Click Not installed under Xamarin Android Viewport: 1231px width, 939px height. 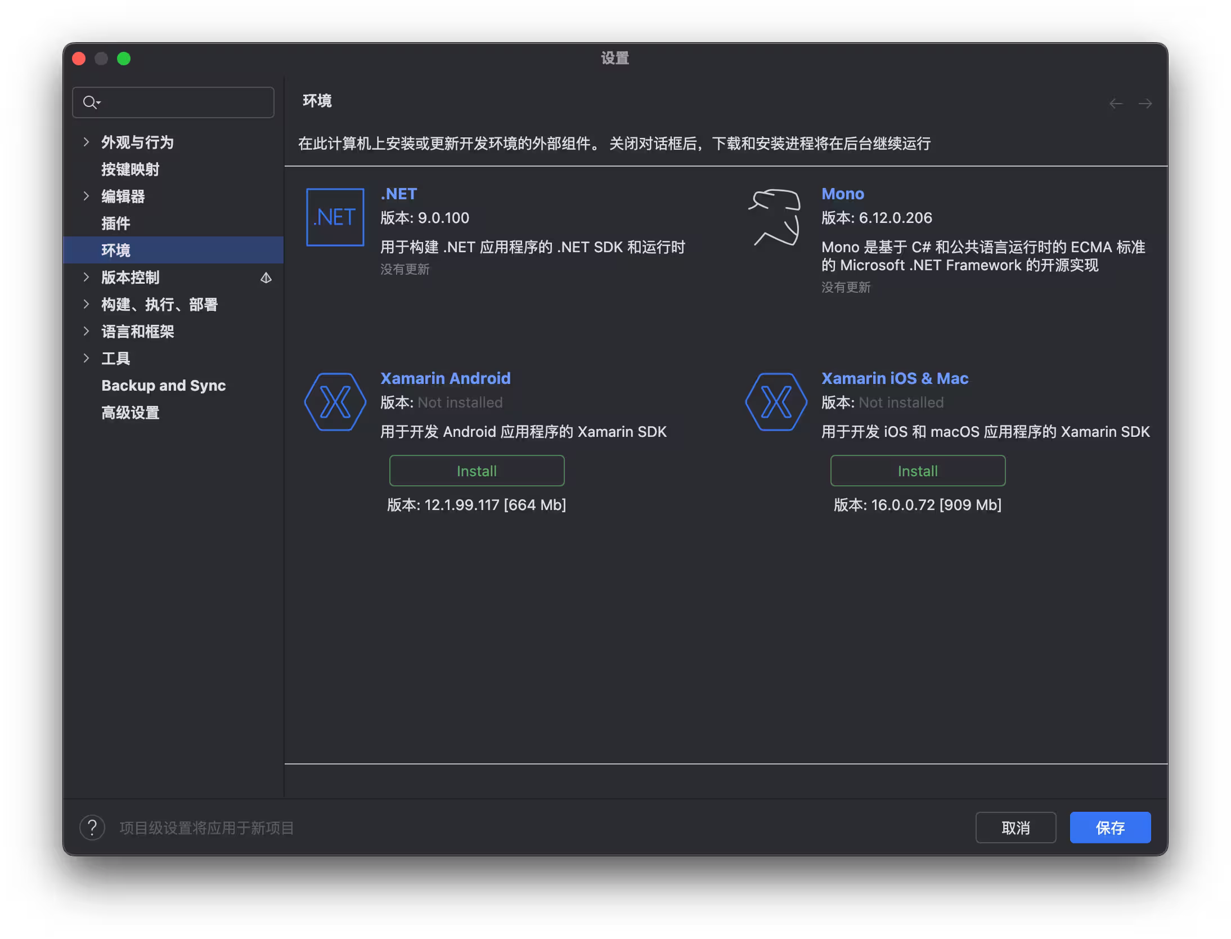[x=460, y=403]
